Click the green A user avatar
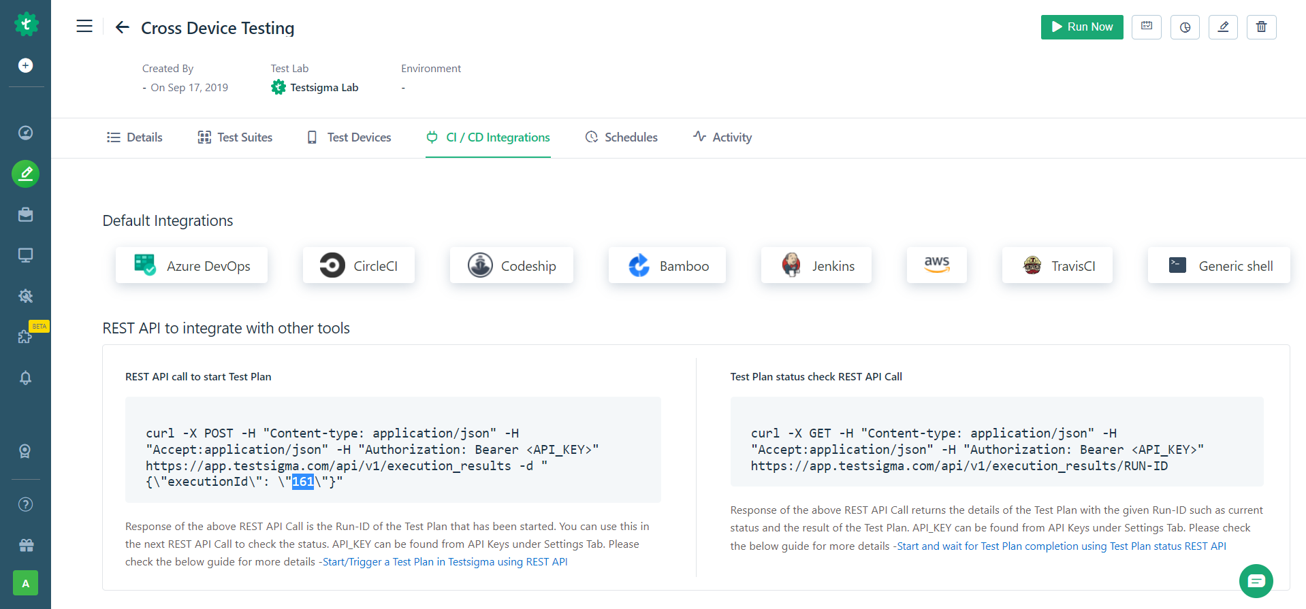 [26, 583]
